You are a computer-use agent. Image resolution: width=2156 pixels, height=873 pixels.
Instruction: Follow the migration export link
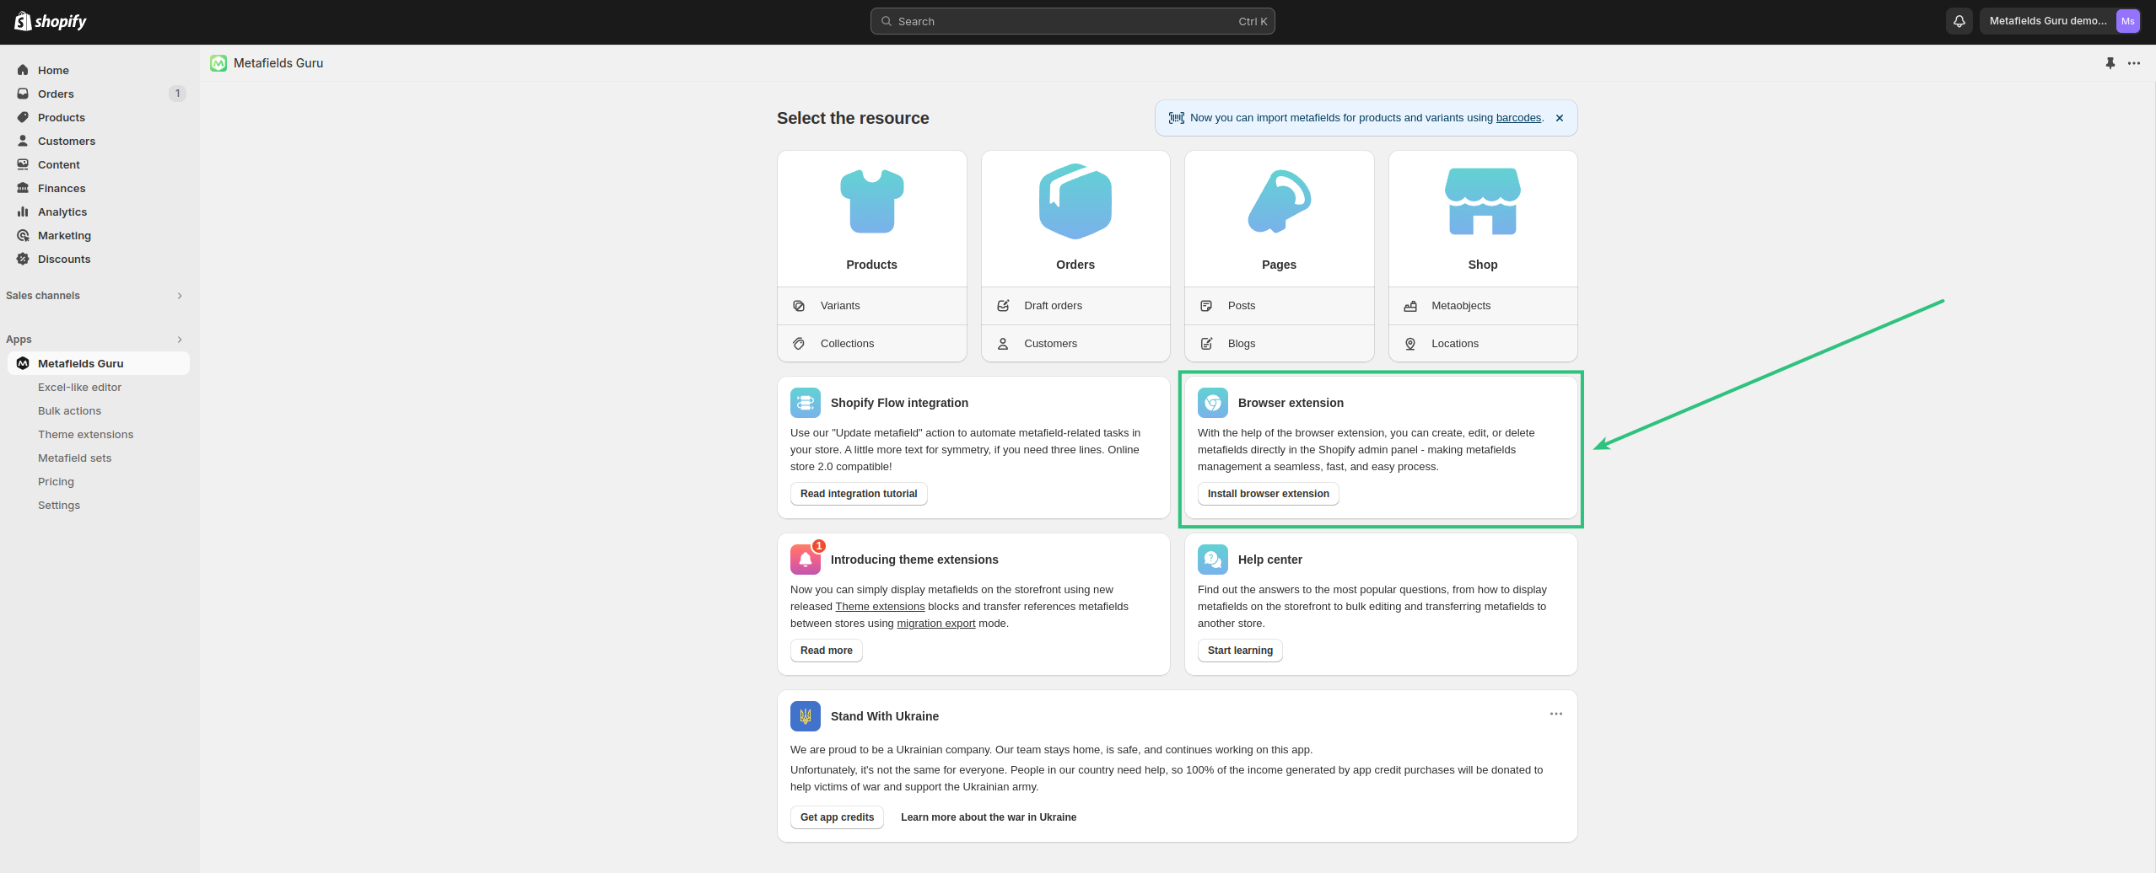click(935, 624)
